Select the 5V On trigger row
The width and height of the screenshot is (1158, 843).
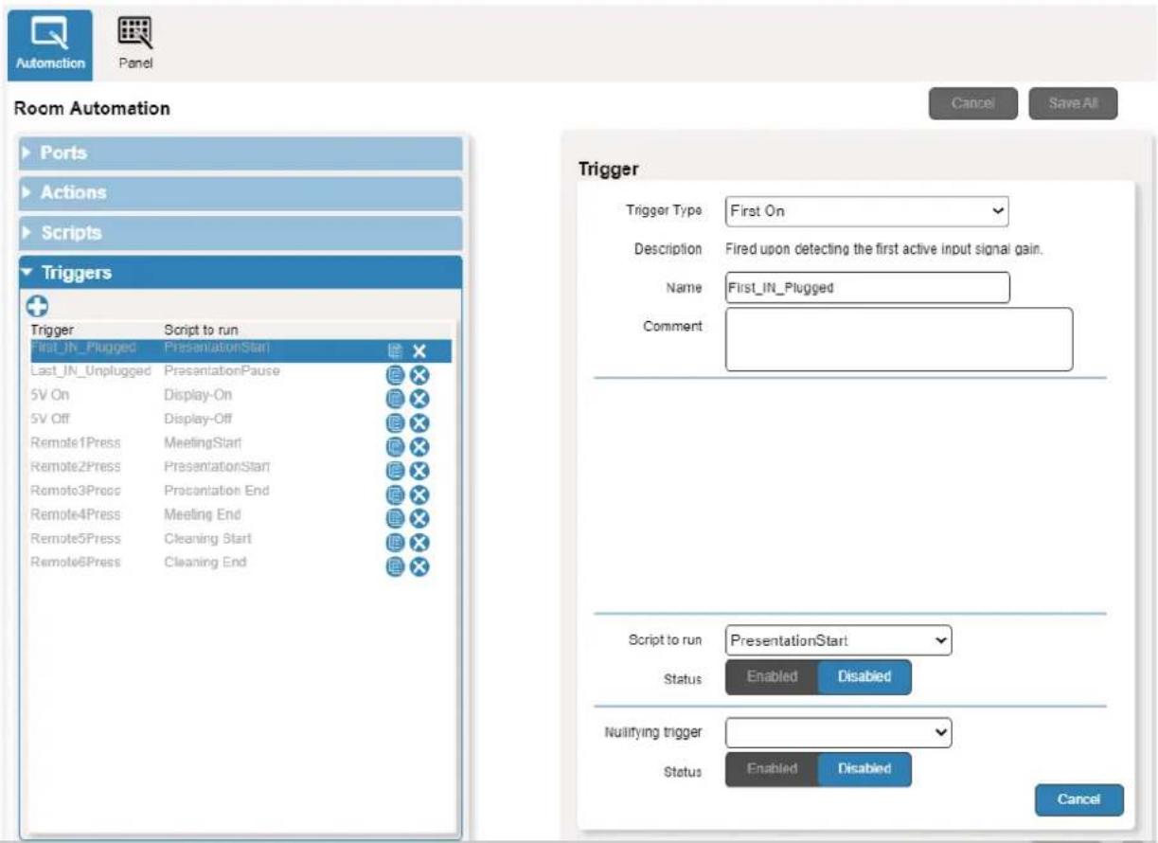click(x=241, y=396)
